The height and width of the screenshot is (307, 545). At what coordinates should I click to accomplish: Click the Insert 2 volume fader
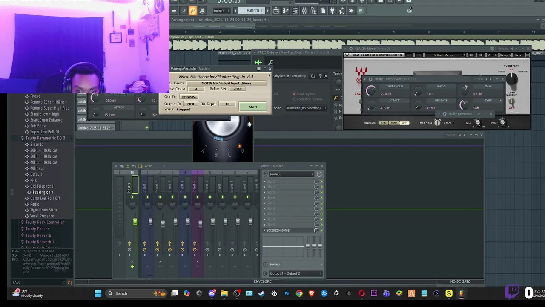coord(163,224)
